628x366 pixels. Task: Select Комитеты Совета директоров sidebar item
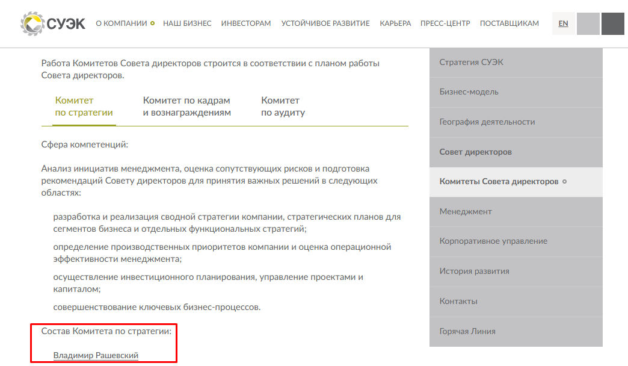pos(516,182)
